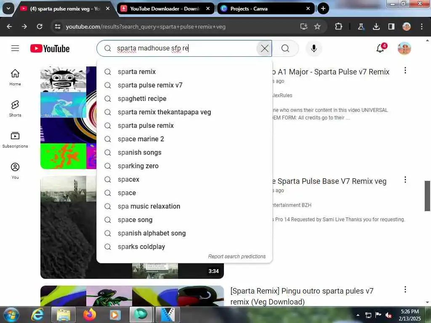View site information icon in address bar
The width and height of the screenshot is (431, 323).
(57, 26)
